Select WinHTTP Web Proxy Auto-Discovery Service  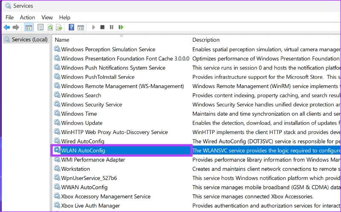tap(114, 132)
